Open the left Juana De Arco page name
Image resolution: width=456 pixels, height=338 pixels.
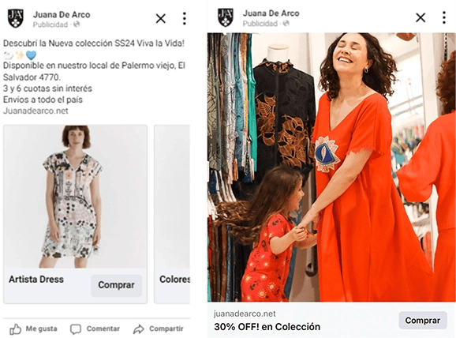pos(62,14)
